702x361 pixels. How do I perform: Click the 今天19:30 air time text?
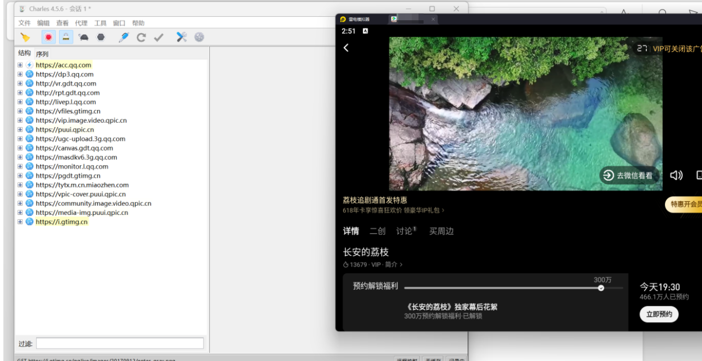coord(660,287)
